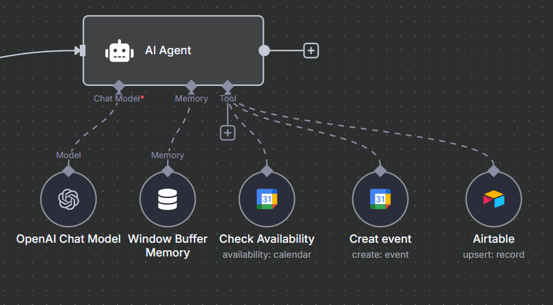Click the 'Model' label above OpenAI node
The height and width of the screenshot is (305, 553).
click(x=69, y=156)
